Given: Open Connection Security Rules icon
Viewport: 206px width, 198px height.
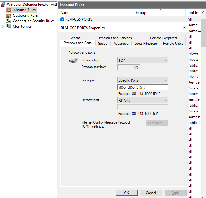Looking at the screenshot, I should 9,21.
